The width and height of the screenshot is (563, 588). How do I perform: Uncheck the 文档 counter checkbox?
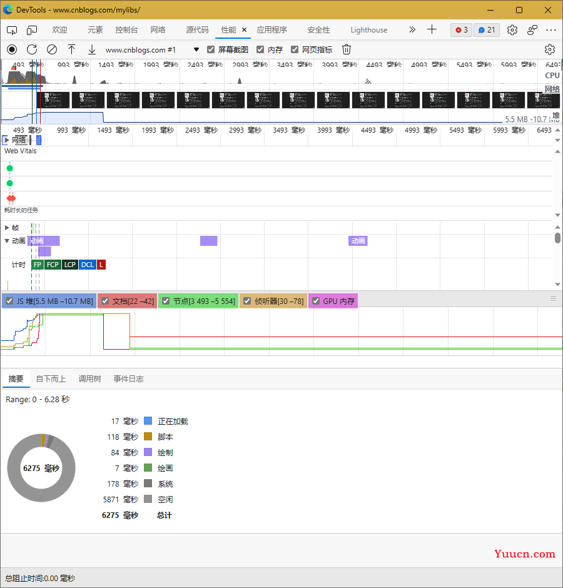tap(105, 301)
